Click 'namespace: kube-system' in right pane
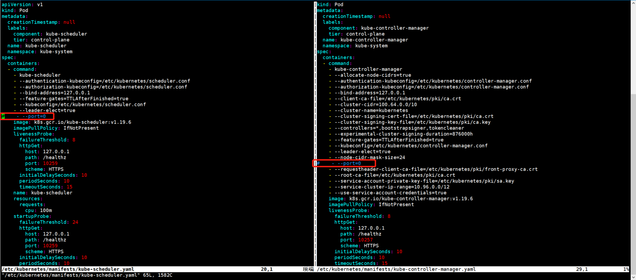 355,46
